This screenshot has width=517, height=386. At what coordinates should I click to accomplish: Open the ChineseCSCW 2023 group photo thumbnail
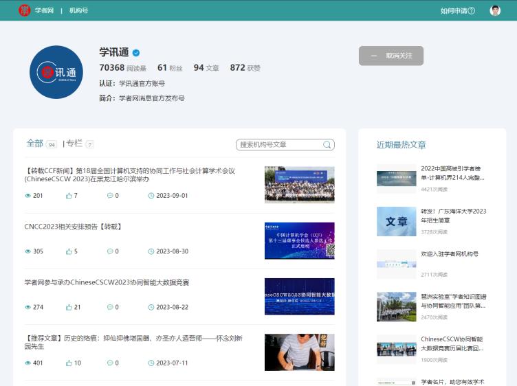(x=299, y=184)
